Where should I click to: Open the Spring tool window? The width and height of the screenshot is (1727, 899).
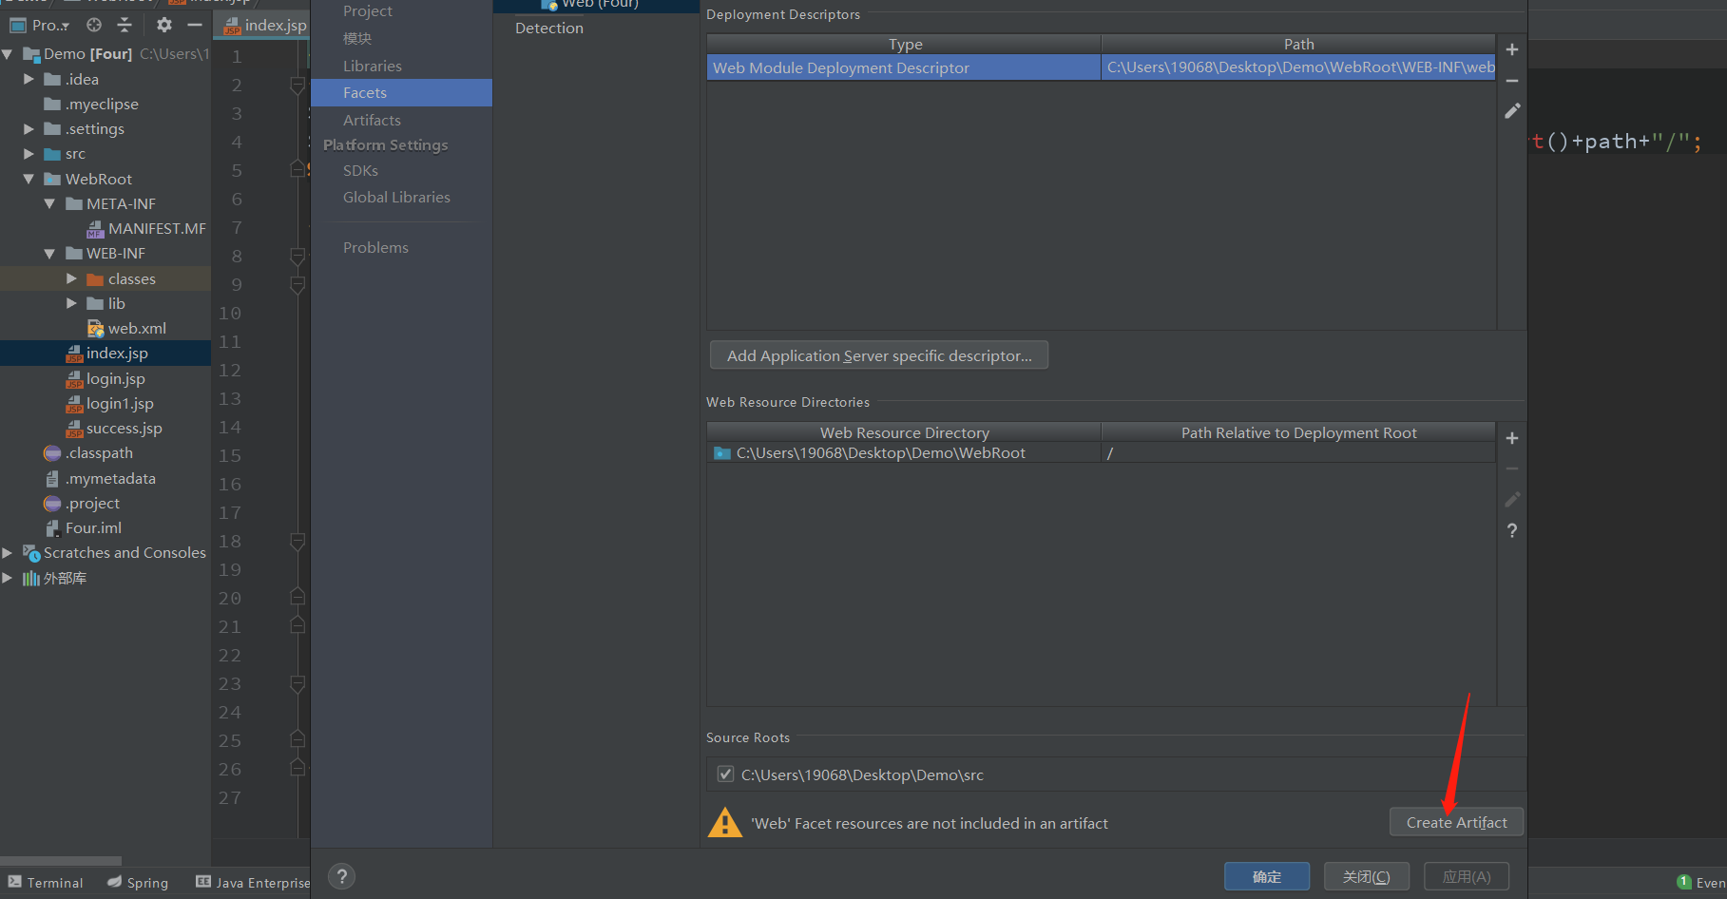[x=138, y=883]
